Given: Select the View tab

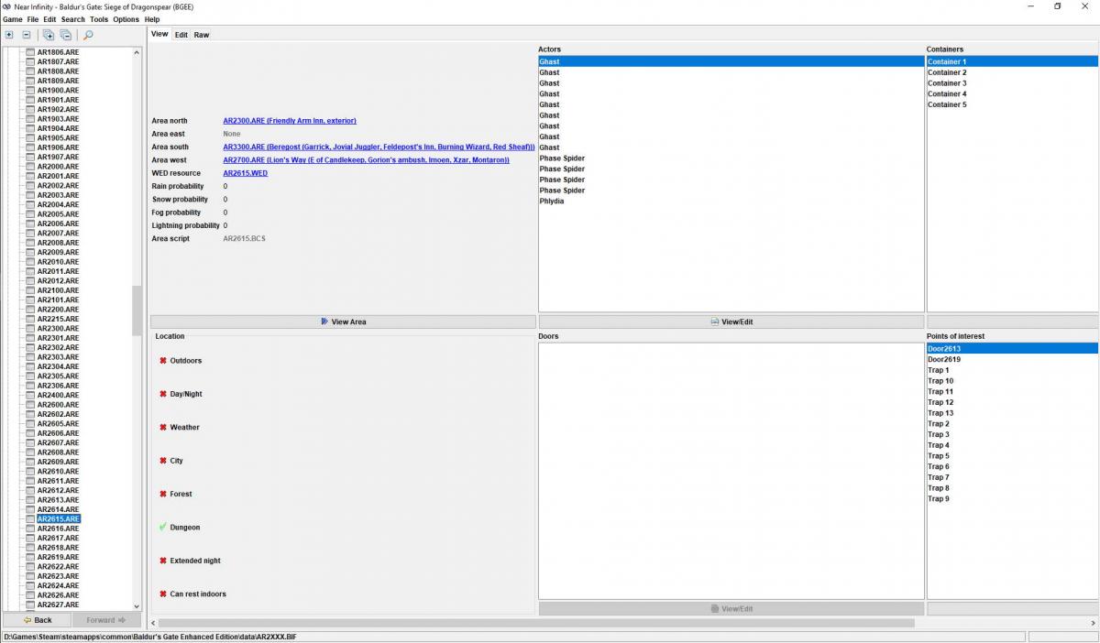Looking at the screenshot, I should coord(159,34).
